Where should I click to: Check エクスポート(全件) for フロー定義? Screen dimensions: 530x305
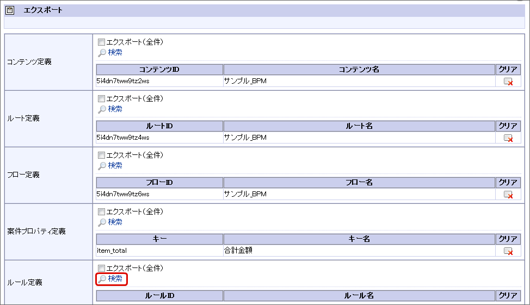(101, 155)
